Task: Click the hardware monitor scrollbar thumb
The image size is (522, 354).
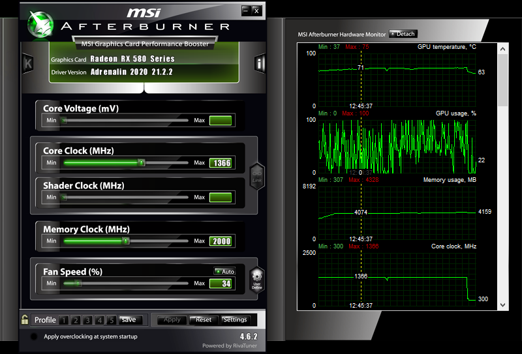Action: (x=502, y=80)
